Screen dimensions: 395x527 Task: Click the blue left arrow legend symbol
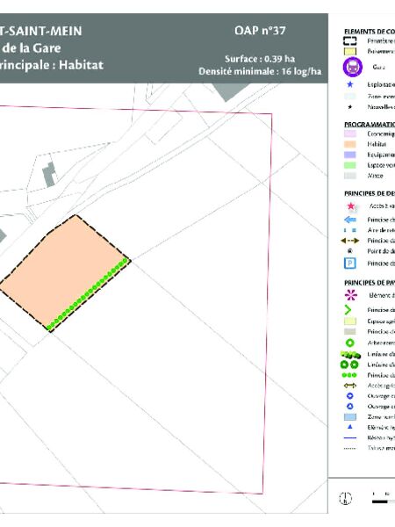pyautogui.click(x=350, y=220)
